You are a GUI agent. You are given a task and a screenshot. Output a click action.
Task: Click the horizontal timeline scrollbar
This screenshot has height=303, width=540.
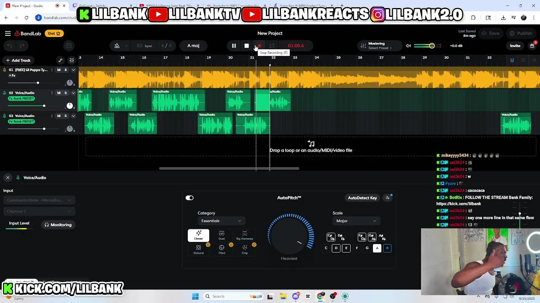click(x=229, y=168)
